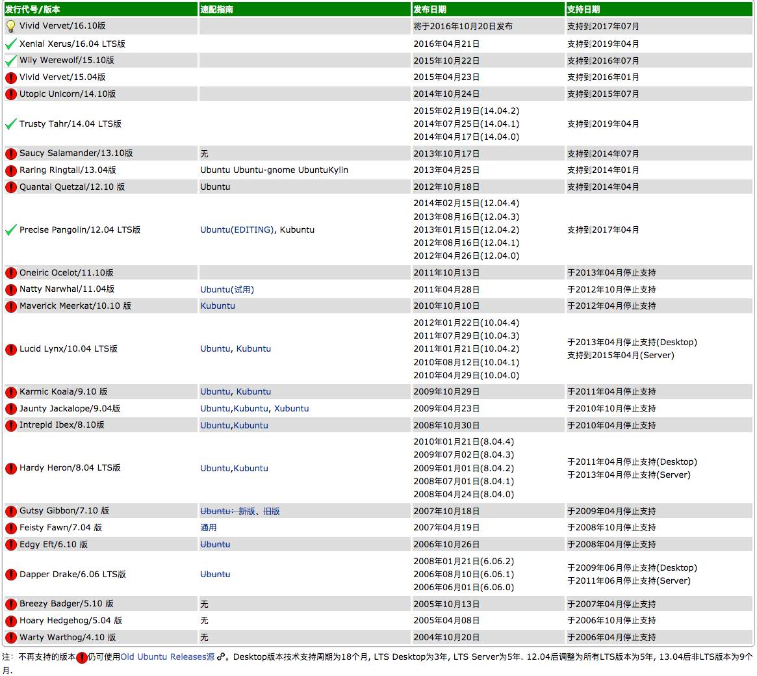Click the lightbulb icon beside Vivid Vervet/16.10
The image size is (757, 676).
coord(10,27)
